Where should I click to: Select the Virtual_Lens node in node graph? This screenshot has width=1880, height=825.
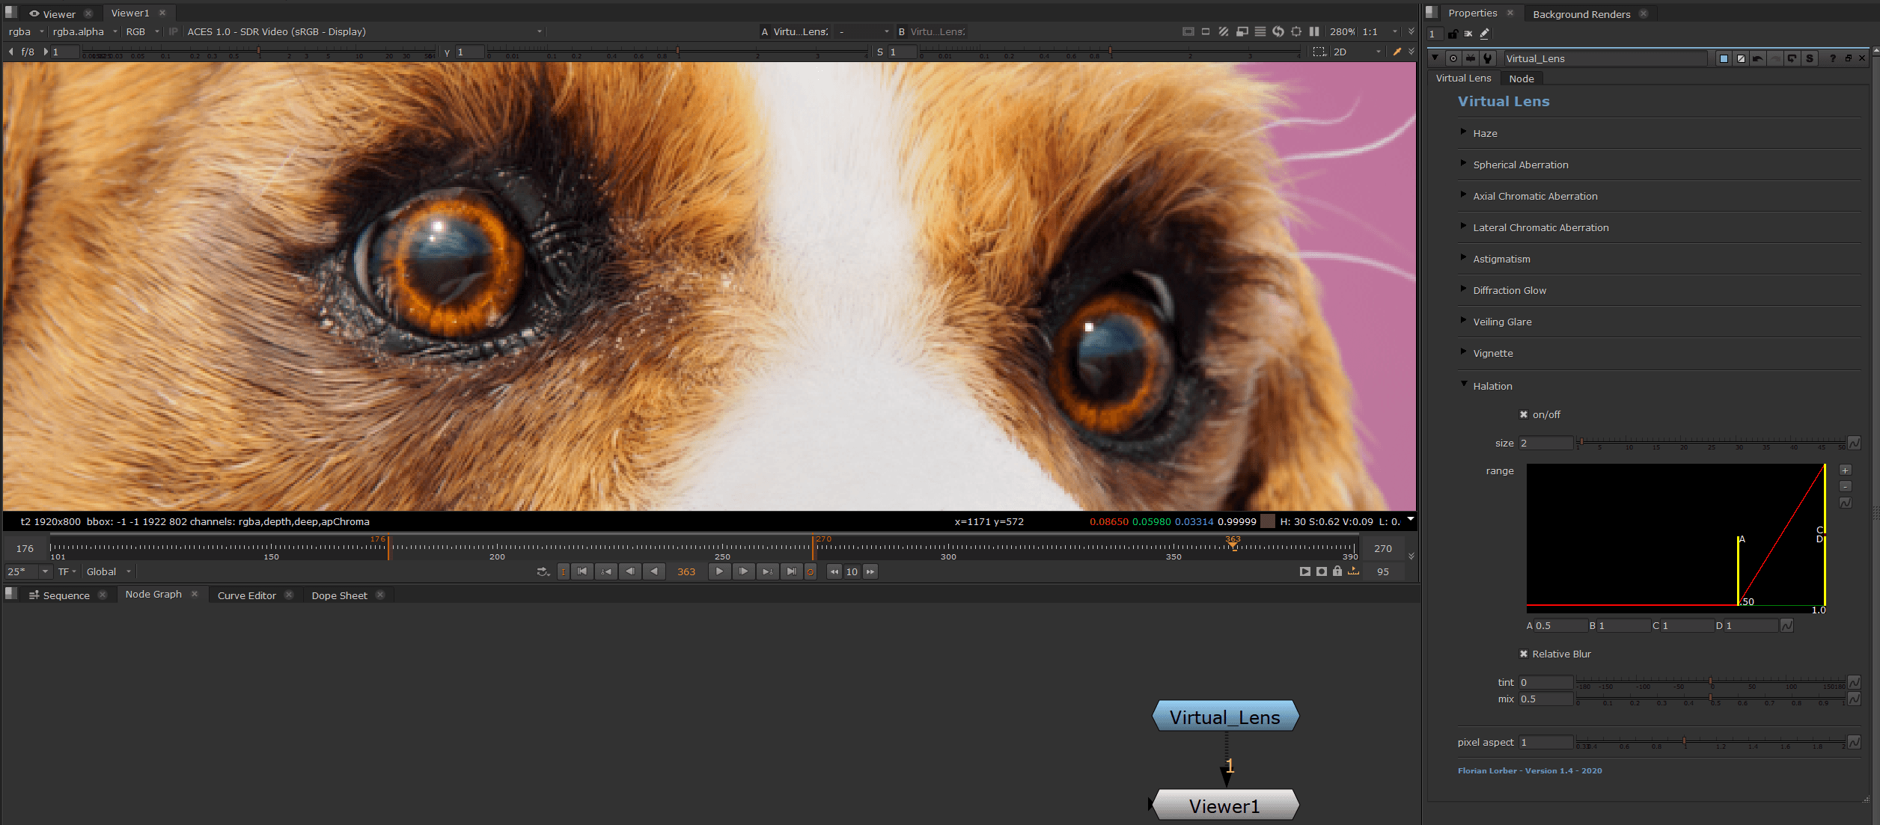pyautogui.click(x=1224, y=716)
